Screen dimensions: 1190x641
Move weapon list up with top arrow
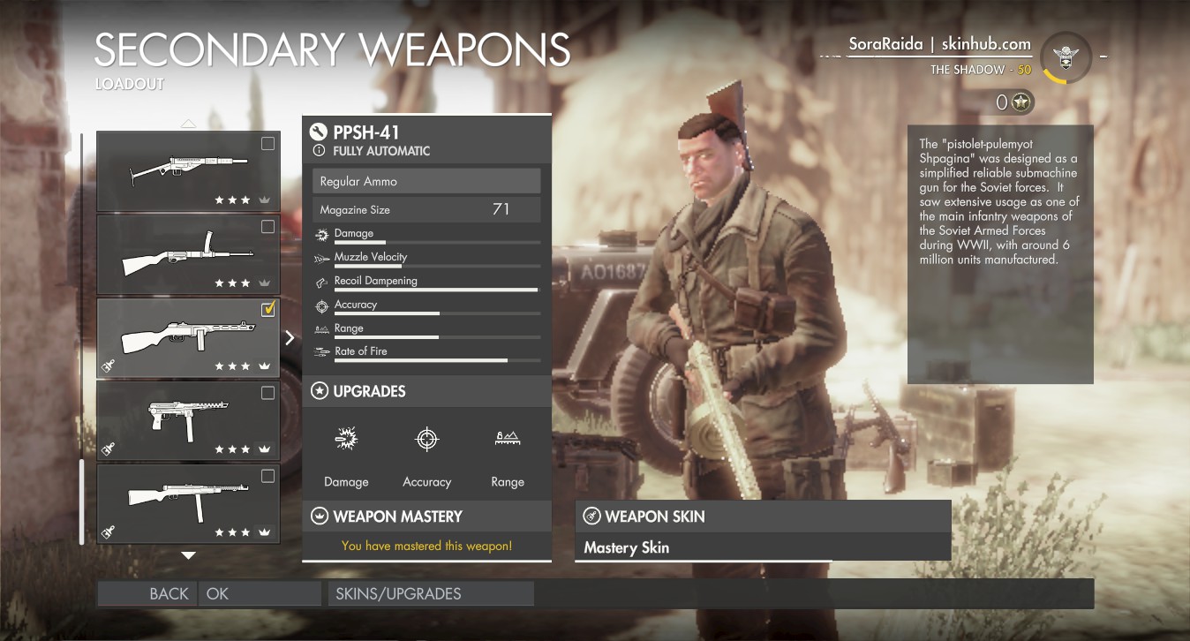[x=188, y=124]
